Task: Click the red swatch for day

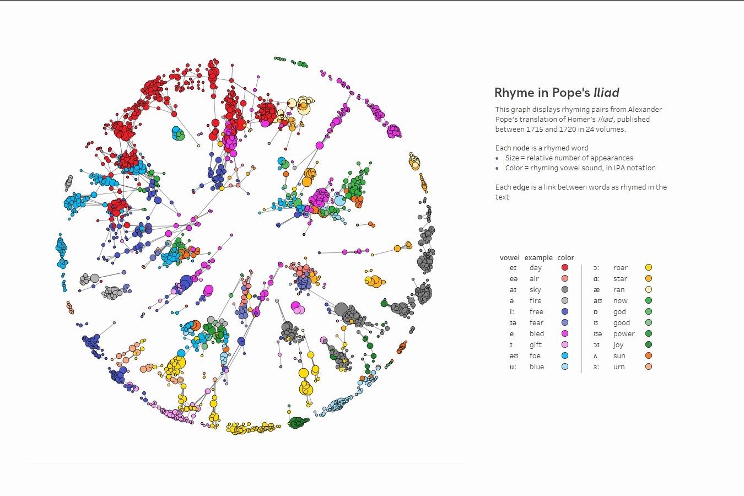Action: coord(565,267)
